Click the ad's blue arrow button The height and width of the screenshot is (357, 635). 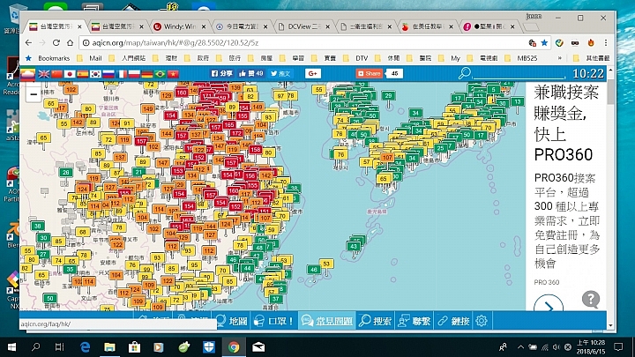549,306
